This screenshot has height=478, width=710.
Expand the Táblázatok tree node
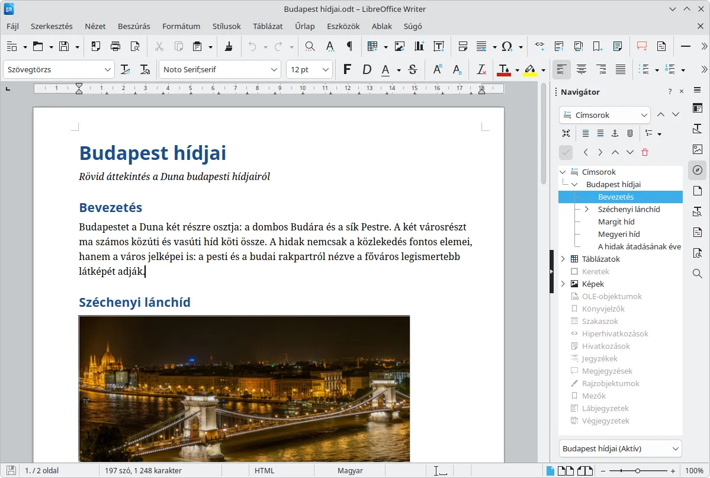(563, 259)
